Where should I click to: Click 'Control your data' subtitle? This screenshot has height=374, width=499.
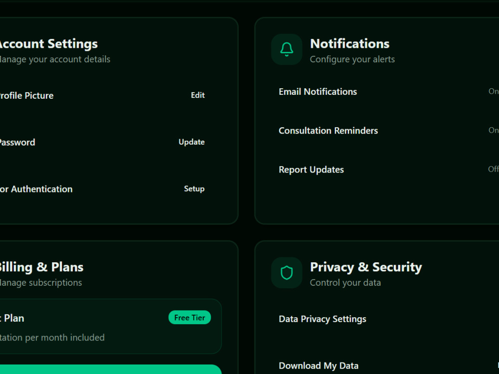[x=345, y=283]
